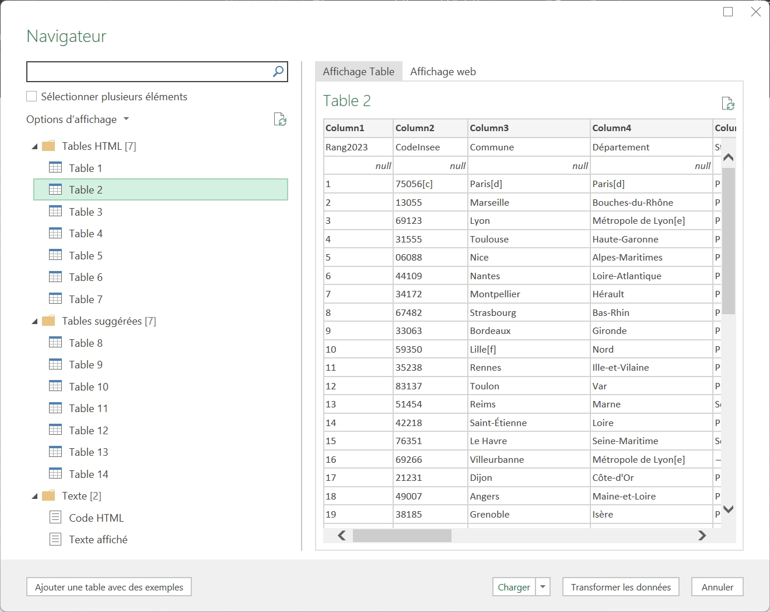
Task: Maximize the Navigateur window
Action: pyautogui.click(x=728, y=12)
